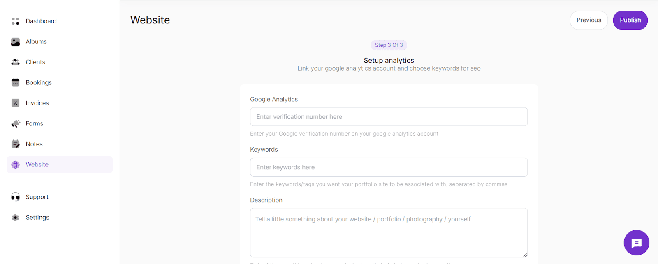Click the Dashboard grid icon
The image size is (658, 264).
(16, 21)
